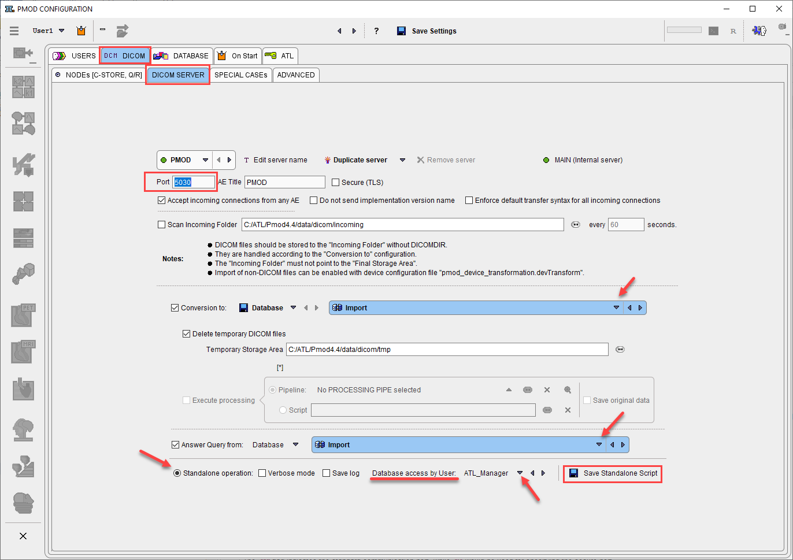This screenshot has width=793, height=560.
Task: Open the sidebar MRI heart tool
Action: coord(24,351)
